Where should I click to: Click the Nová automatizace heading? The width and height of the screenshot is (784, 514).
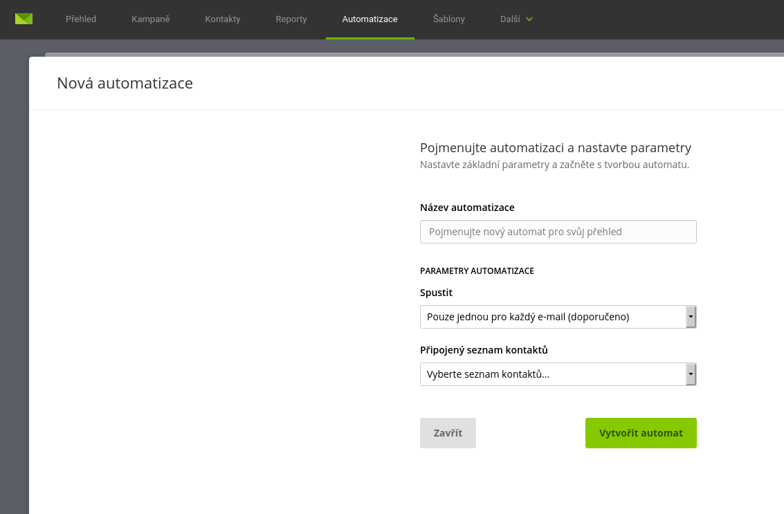point(125,83)
